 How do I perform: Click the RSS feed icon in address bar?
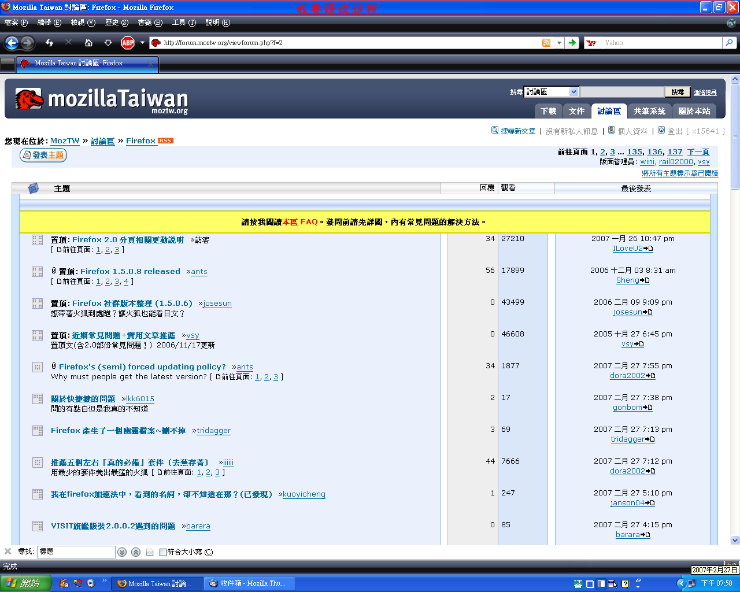(546, 43)
